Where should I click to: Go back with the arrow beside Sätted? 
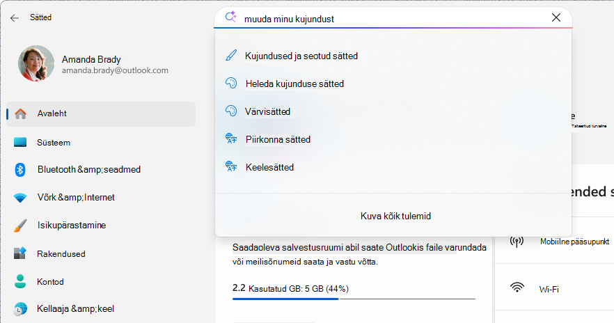[x=15, y=17]
